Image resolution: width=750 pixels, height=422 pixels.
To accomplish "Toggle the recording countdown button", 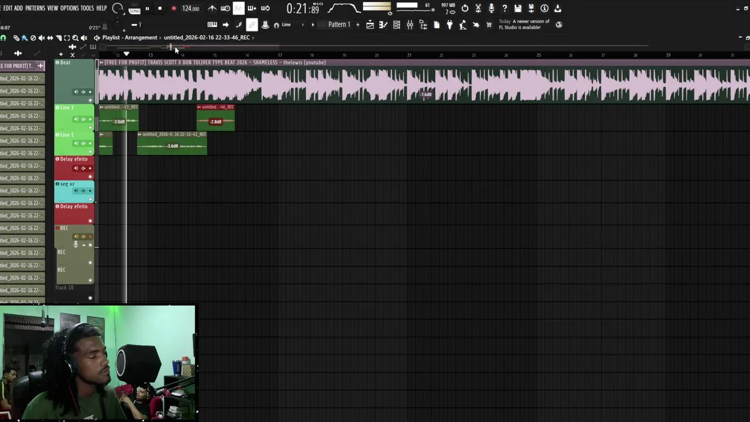I will [x=238, y=8].
